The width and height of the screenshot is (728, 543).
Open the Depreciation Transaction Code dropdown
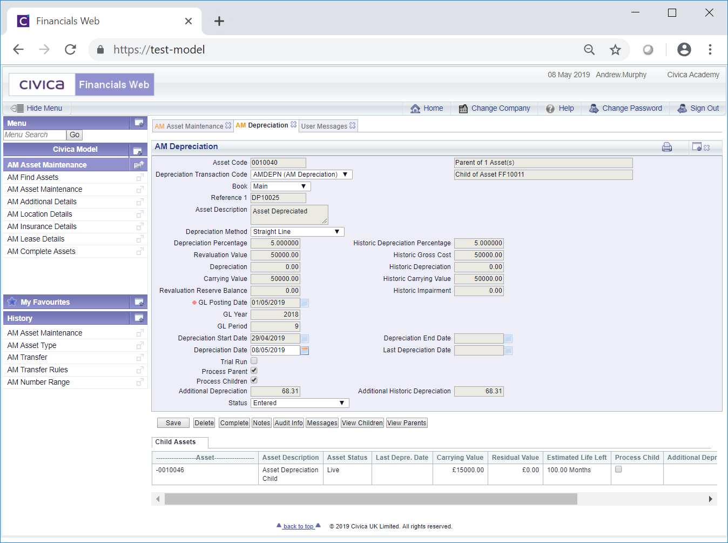(301, 175)
